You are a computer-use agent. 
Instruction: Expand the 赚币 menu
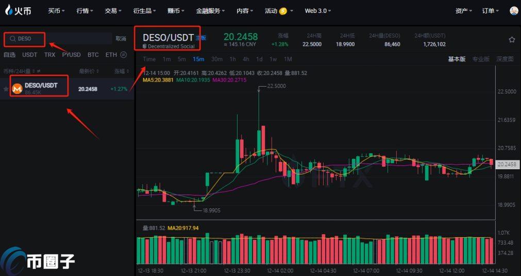[176, 11]
